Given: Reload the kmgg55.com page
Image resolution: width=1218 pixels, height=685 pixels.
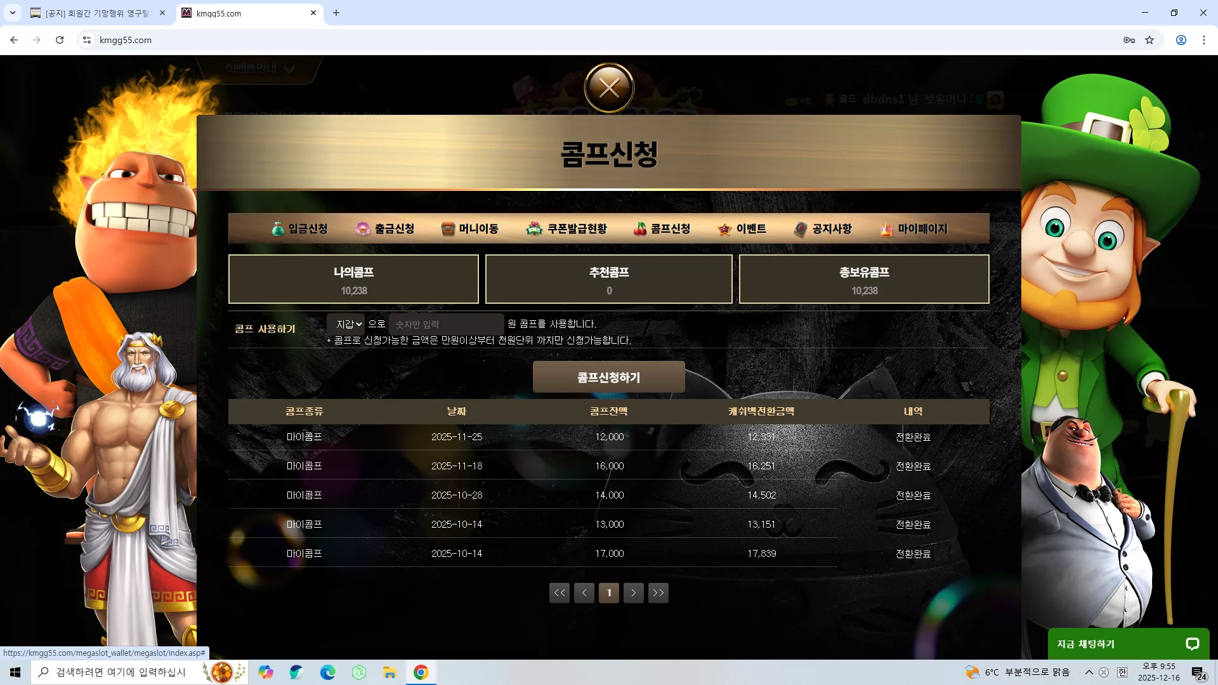Looking at the screenshot, I should tap(60, 40).
